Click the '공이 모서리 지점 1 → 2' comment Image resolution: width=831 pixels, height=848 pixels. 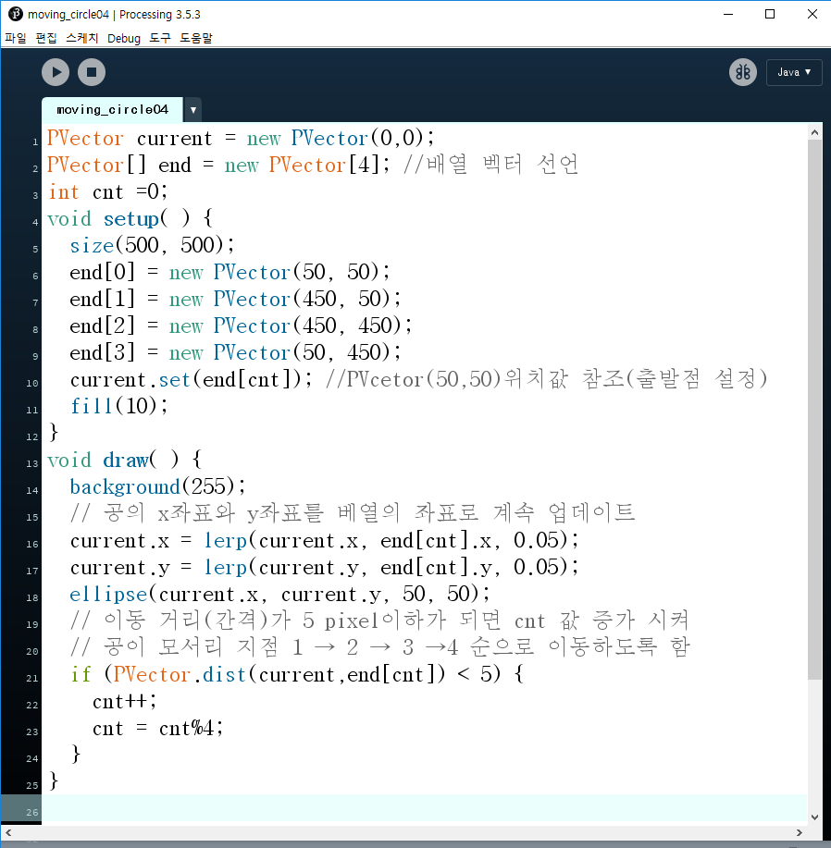click(379, 646)
